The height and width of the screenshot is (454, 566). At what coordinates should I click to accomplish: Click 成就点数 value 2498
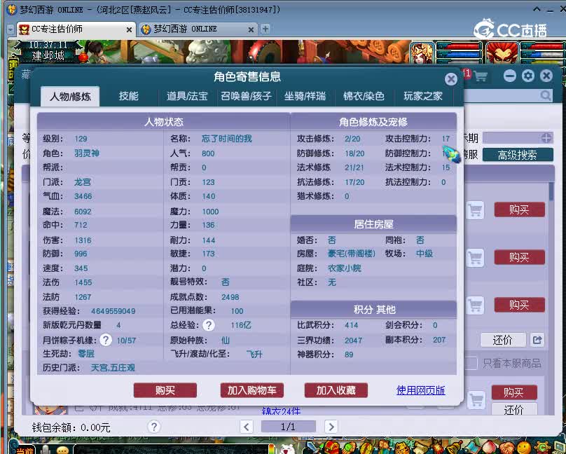pyautogui.click(x=230, y=297)
